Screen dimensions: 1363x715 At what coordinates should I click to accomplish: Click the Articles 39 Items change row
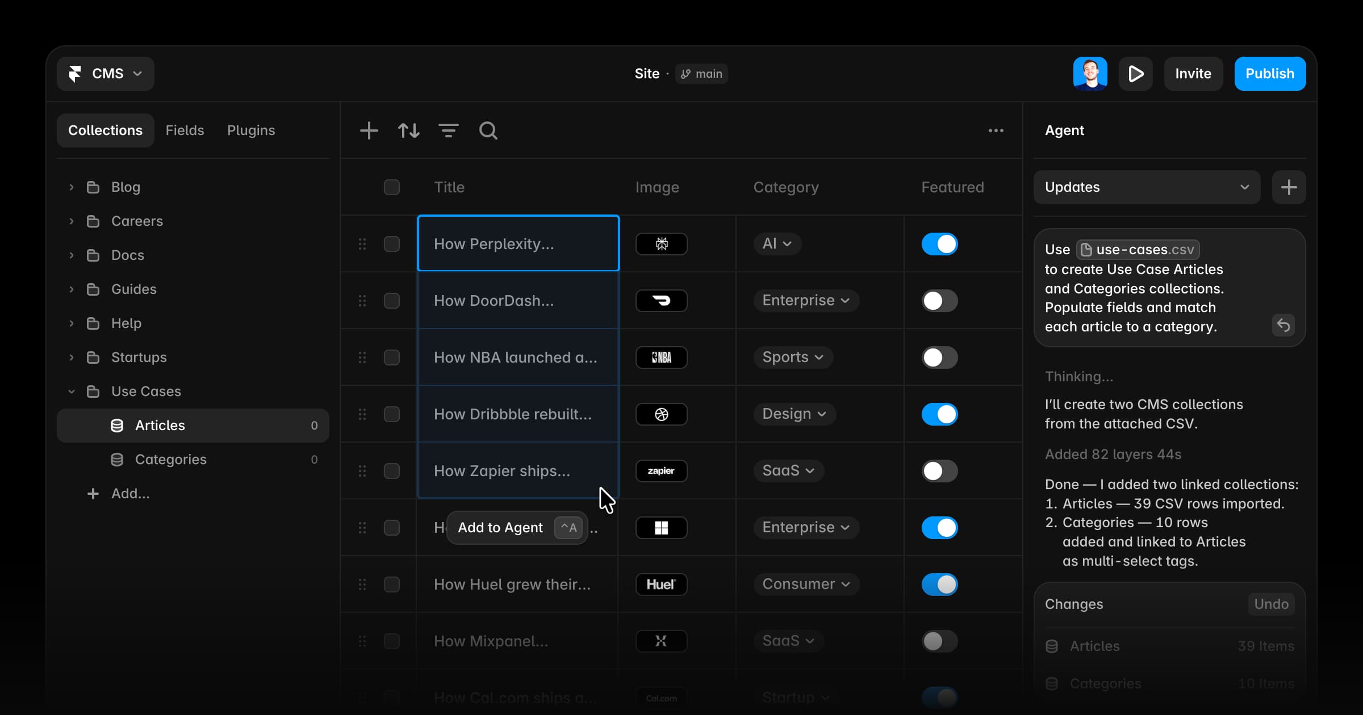(x=1170, y=646)
